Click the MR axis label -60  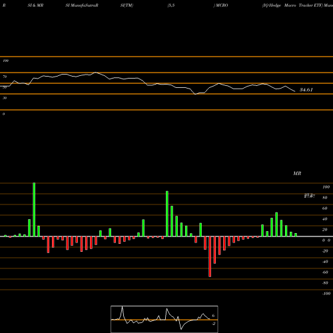[325, 272]
